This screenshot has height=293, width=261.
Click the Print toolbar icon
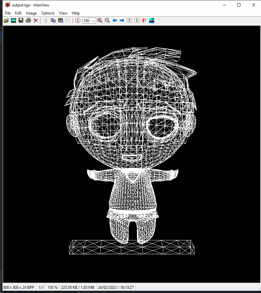(28, 20)
